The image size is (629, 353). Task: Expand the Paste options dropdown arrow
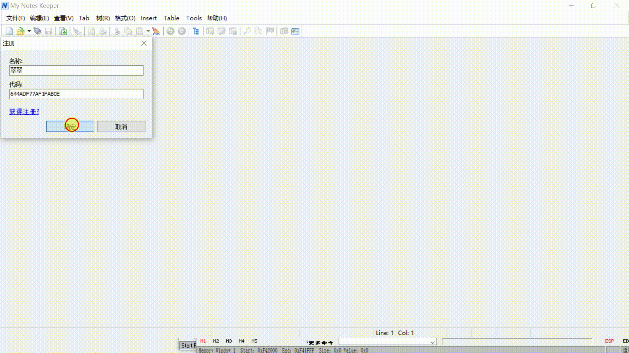pyautogui.click(x=148, y=31)
